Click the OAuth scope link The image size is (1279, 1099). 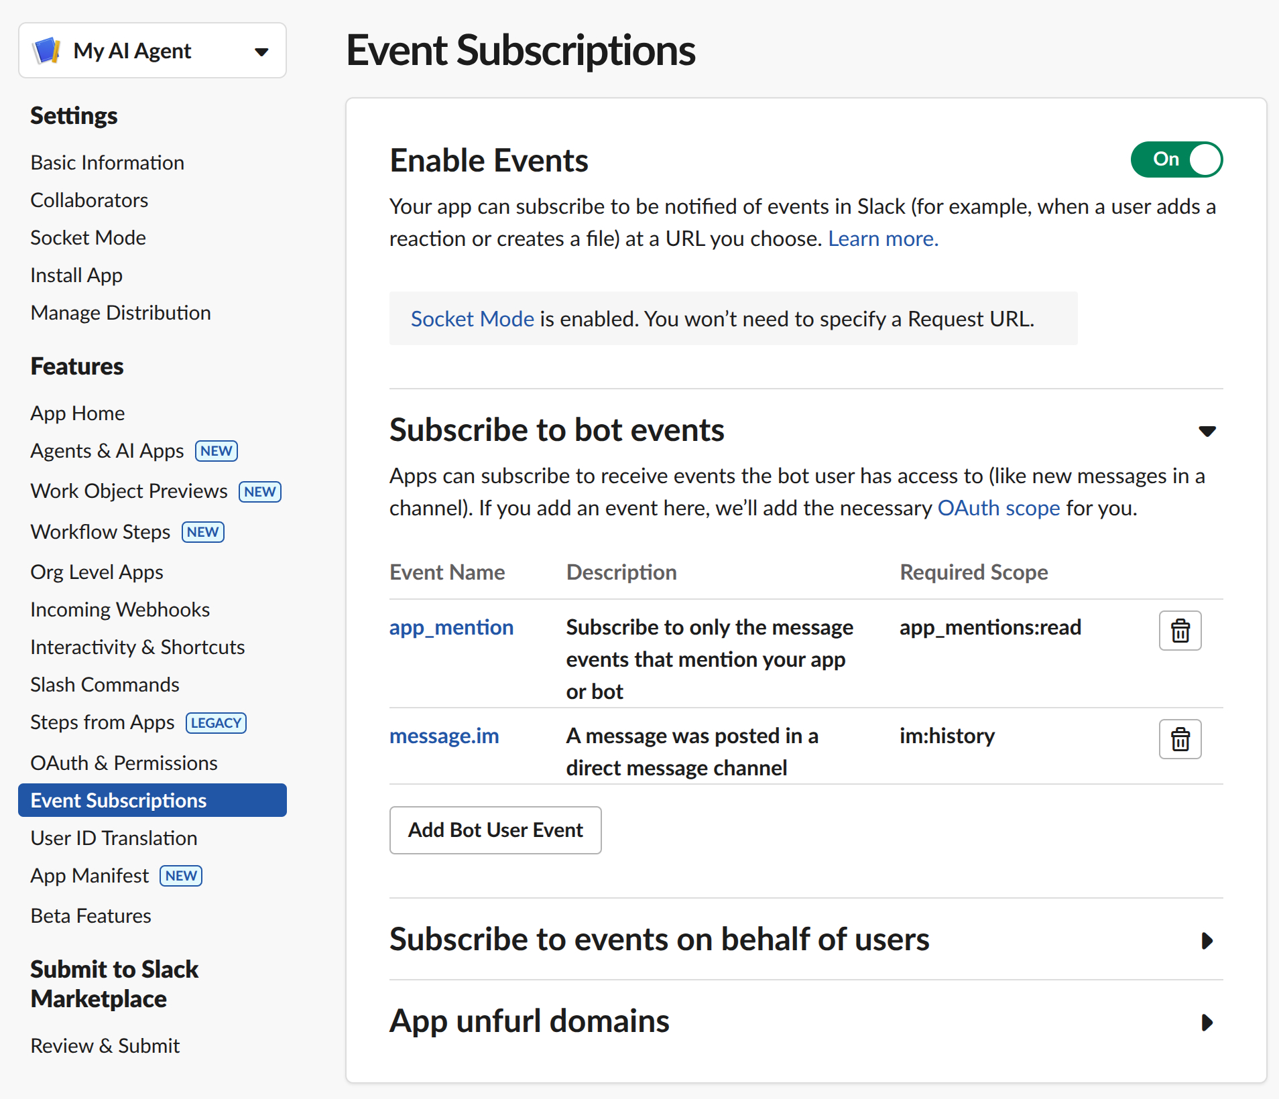tap(998, 508)
